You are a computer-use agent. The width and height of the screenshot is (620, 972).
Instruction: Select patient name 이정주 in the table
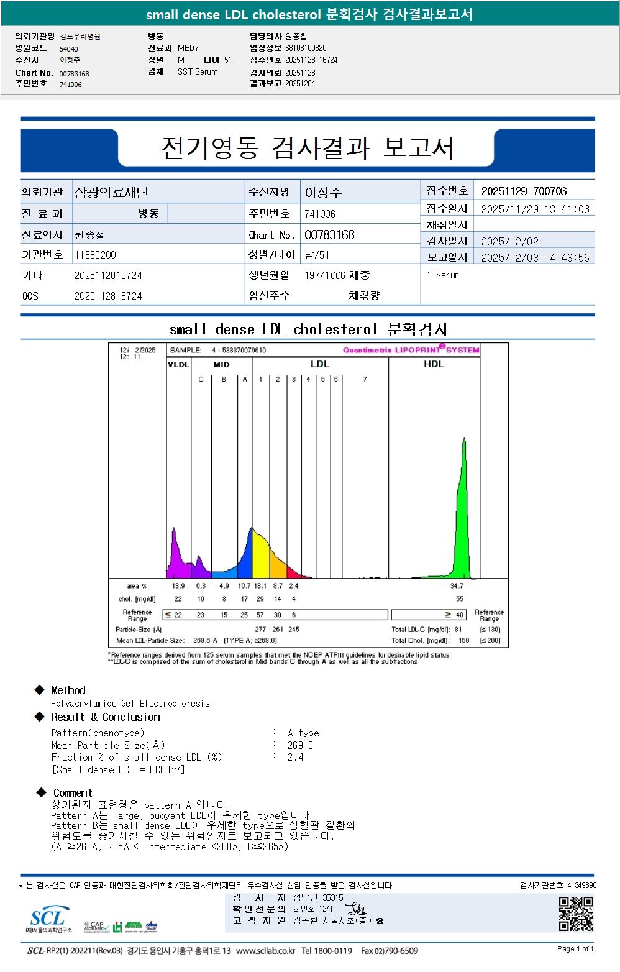tap(324, 193)
